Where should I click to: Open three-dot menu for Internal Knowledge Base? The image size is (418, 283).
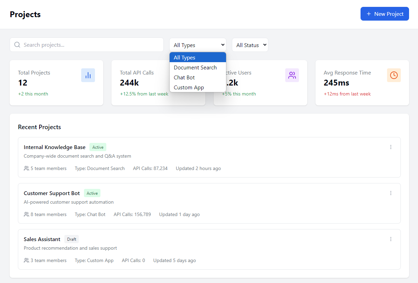click(390, 147)
